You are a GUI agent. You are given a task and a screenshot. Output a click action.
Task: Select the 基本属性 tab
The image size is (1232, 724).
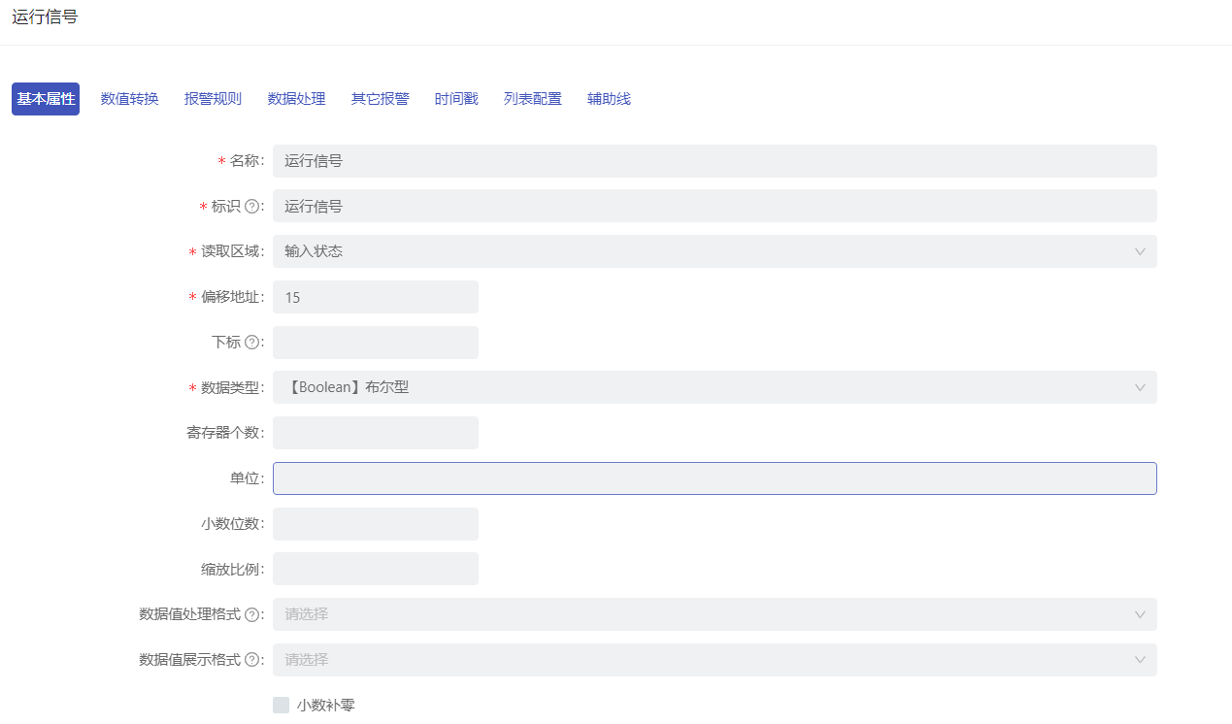tap(46, 99)
